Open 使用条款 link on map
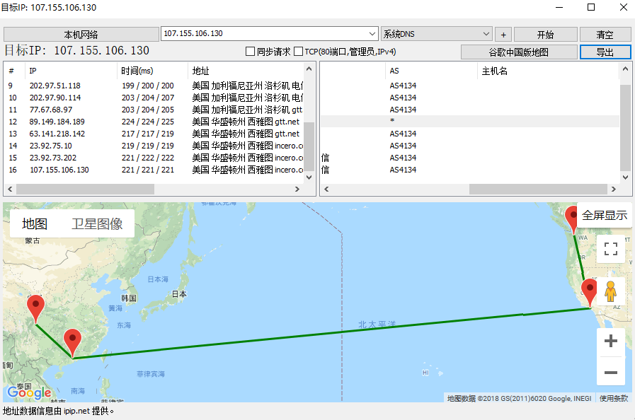This screenshot has height=420, width=635. pos(614,399)
